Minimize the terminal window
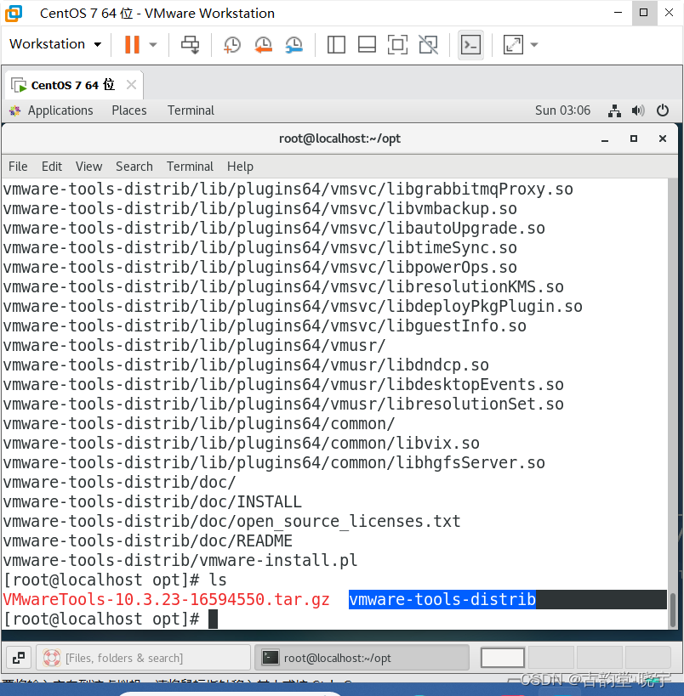 [604, 139]
